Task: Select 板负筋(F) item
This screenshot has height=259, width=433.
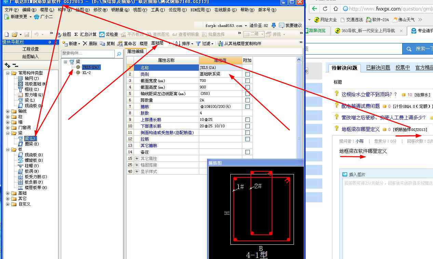Action: click(x=30, y=182)
